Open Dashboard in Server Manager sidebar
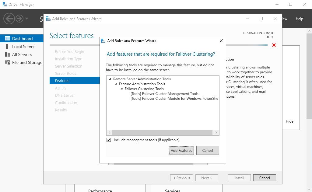 (x=22, y=38)
